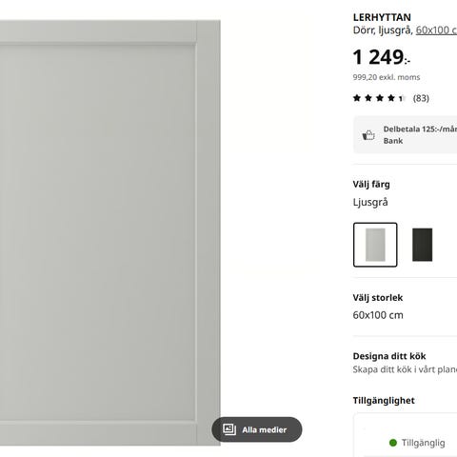Viewport: 457px width, 457px height.
Task: Open the 60x100 cm link in product description
Action: (436, 30)
